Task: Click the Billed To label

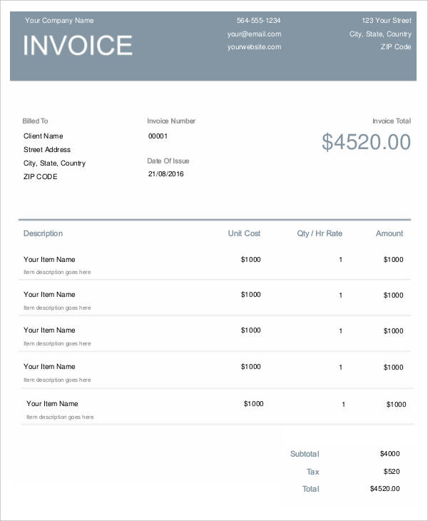Action: point(35,121)
